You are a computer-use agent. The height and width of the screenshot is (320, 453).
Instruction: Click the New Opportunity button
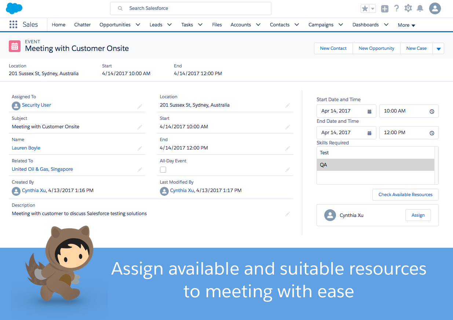[x=376, y=48]
